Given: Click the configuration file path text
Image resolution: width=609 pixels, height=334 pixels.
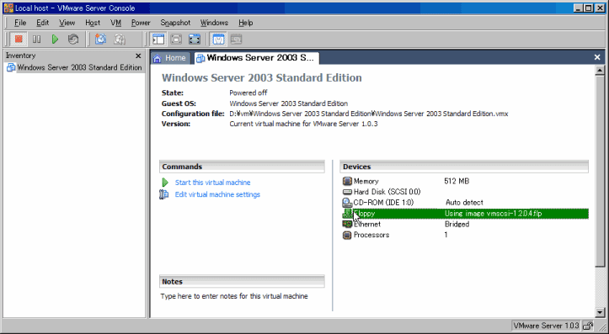Looking at the screenshot, I should coord(369,114).
